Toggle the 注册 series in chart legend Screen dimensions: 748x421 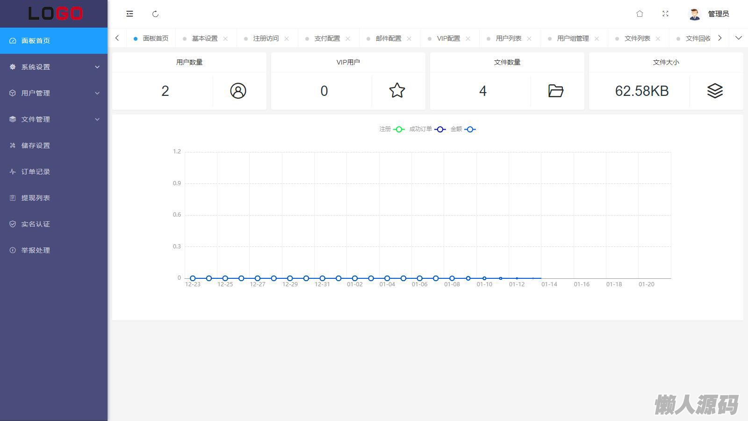point(392,130)
